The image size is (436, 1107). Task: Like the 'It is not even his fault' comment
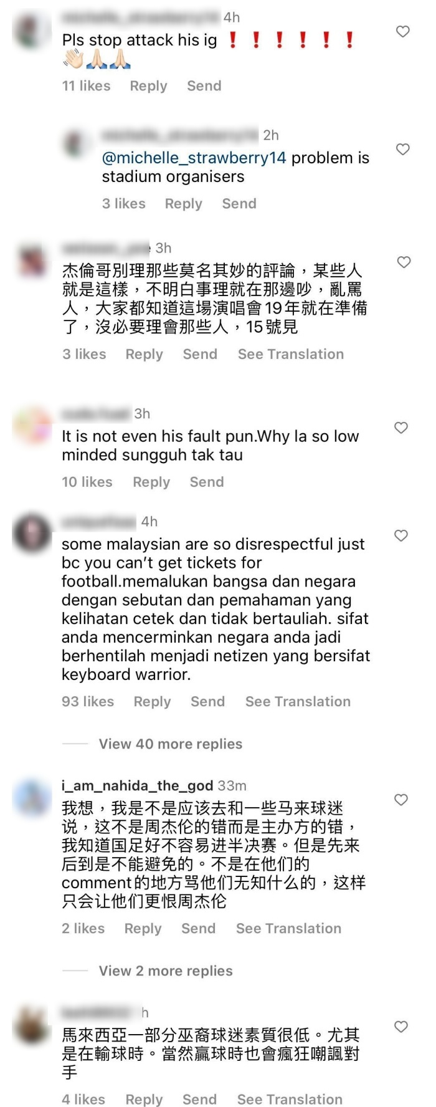[x=402, y=428]
